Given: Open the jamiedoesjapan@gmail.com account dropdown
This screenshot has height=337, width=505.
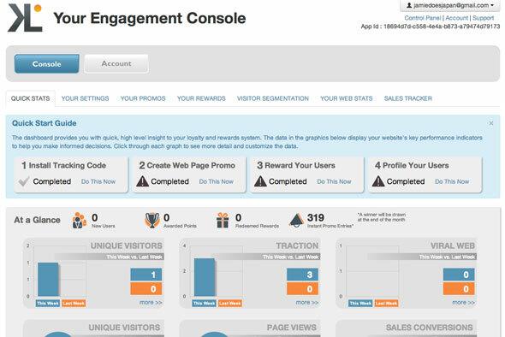Looking at the screenshot, I should tap(450, 5).
